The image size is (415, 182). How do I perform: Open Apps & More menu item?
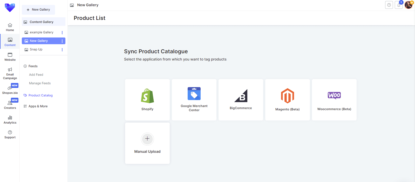[38, 106]
